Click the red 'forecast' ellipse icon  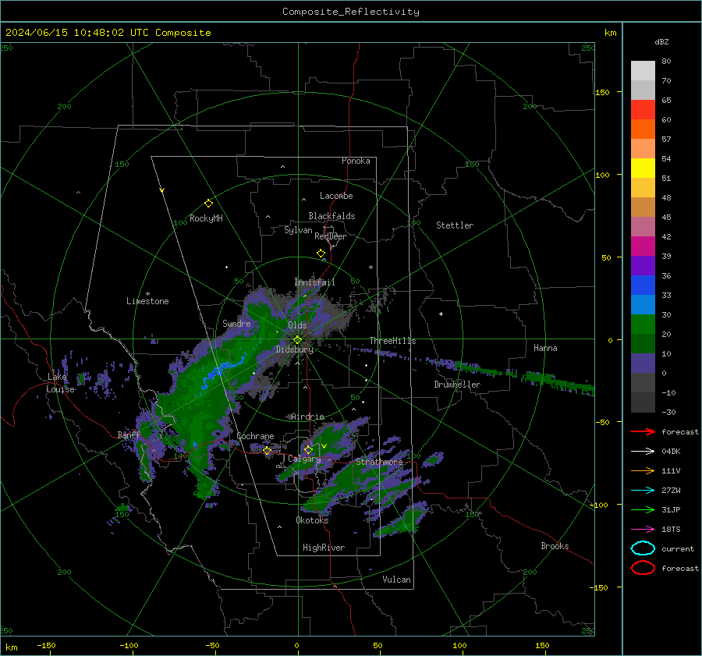click(x=643, y=568)
